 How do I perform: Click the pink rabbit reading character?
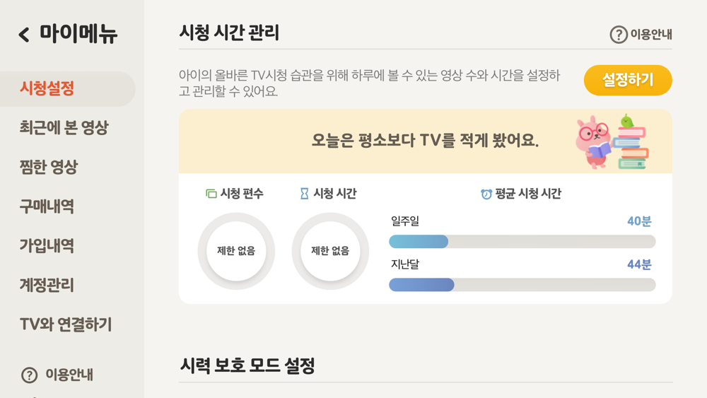(593, 142)
